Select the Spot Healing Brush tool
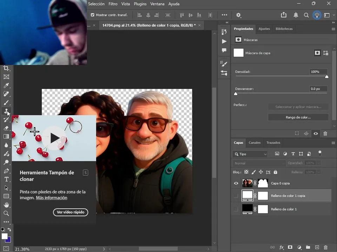The width and height of the screenshot is (337, 252). tap(6, 94)
